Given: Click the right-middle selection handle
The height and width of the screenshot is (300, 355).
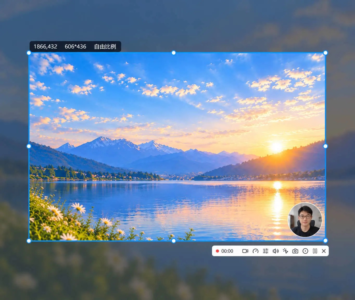Looking at the screenshot, I should 325,146.
